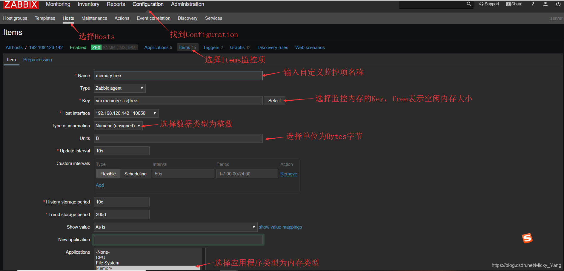Click the All hosts breadcrumb link
Screen dimensions: 564x271
pos(14,48)
